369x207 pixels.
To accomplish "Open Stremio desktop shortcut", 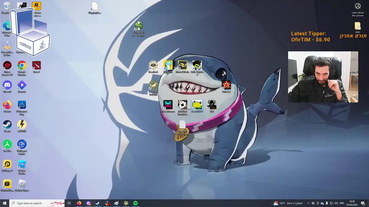I will [x=22, y=87].
